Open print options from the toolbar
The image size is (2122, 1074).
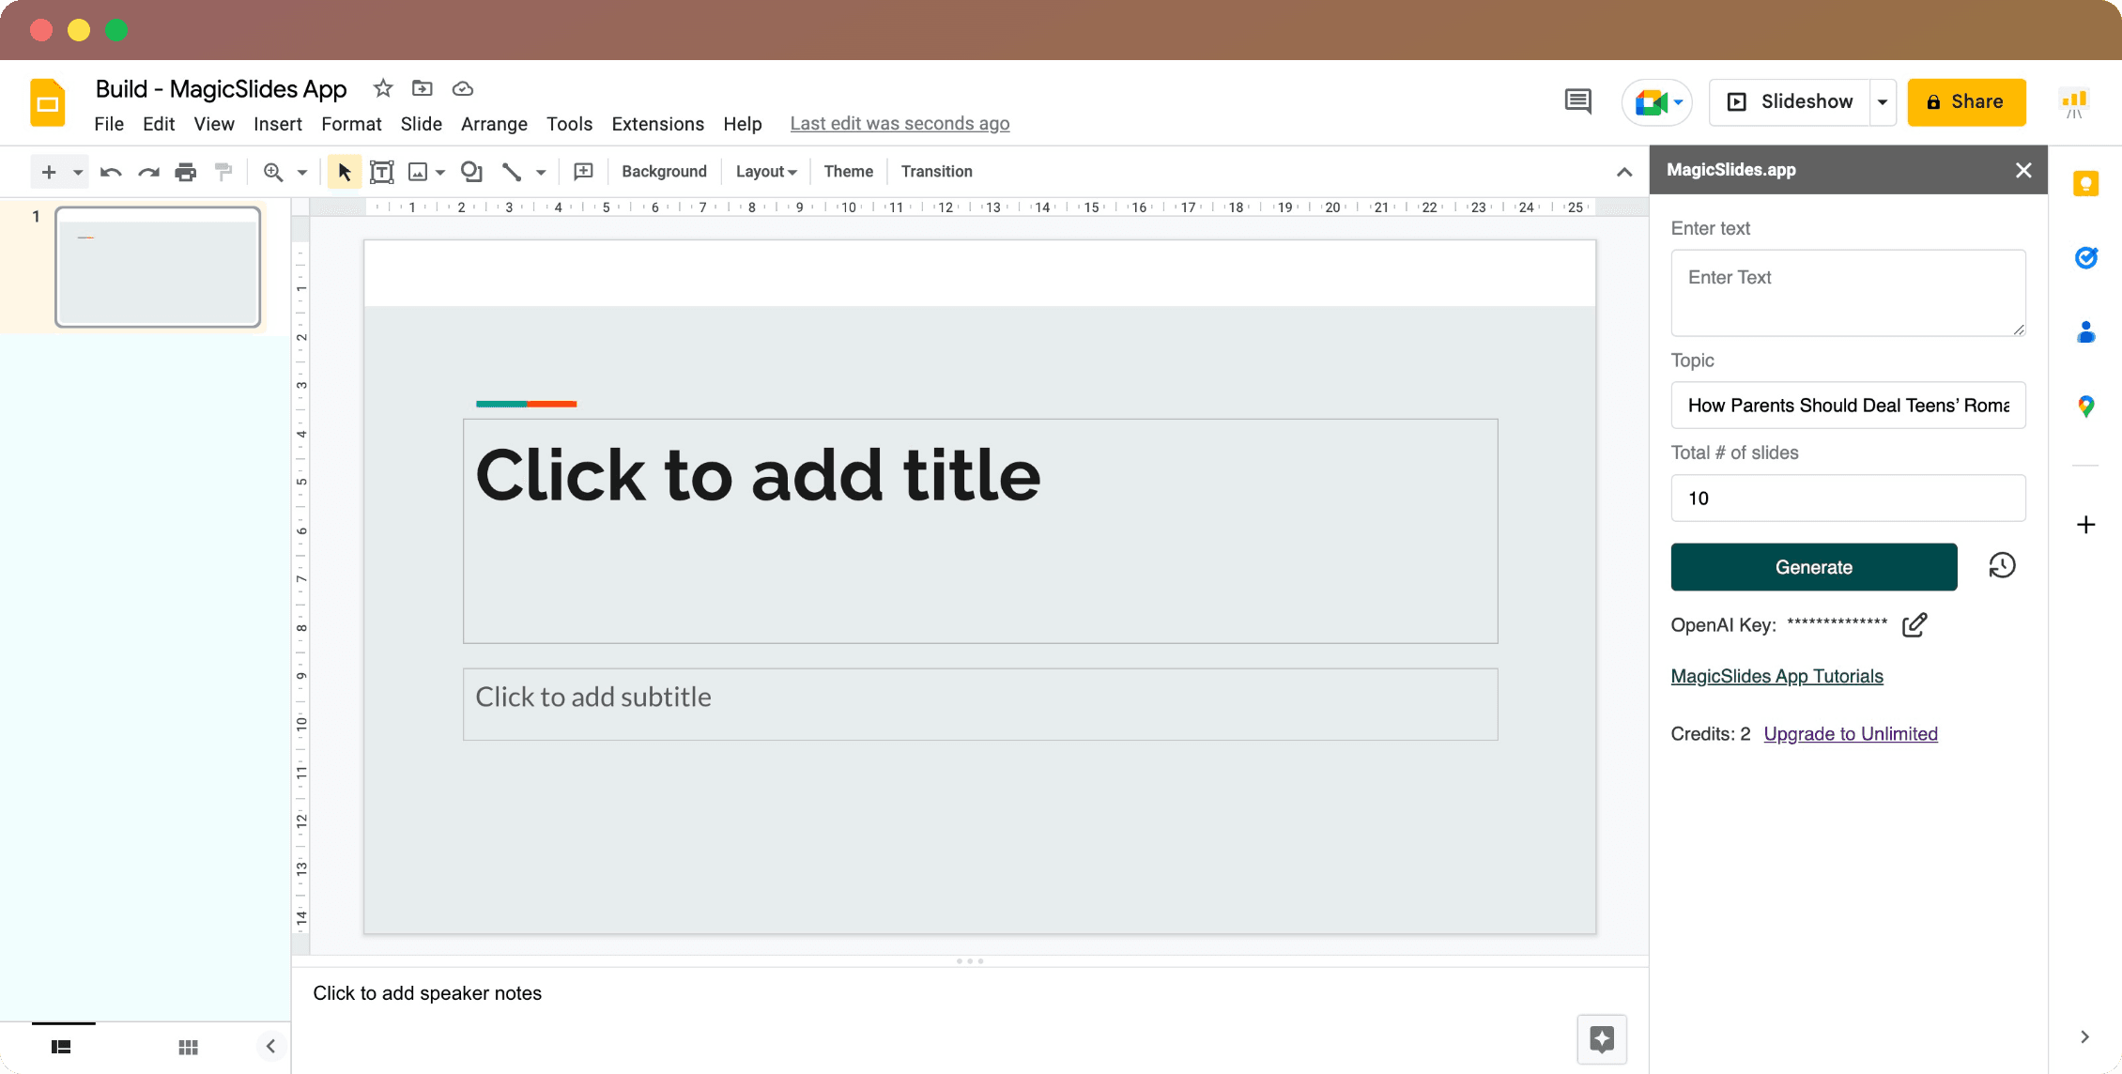[186, 171]
